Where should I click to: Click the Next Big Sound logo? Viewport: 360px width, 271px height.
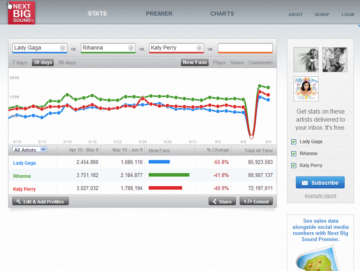click(21, 13)
